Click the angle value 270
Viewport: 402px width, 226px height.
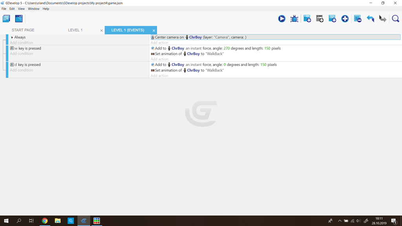tap(227, 48)
